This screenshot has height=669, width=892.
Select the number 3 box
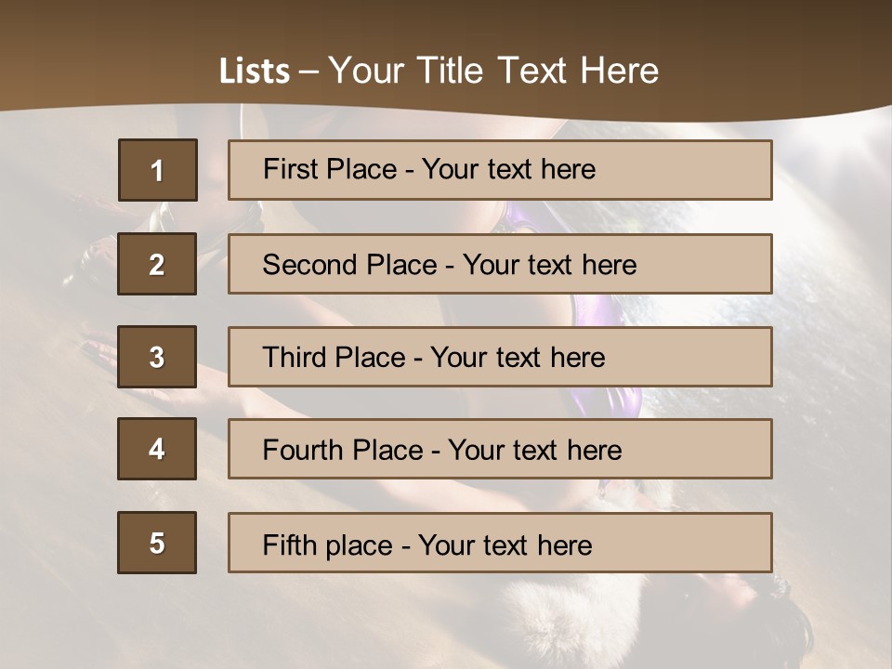click(x=157, y=357)
